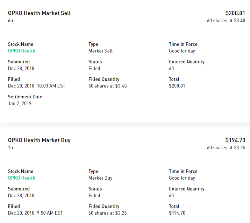Click the 6h timestamp under Market Sell title

(x=10, y=21)
